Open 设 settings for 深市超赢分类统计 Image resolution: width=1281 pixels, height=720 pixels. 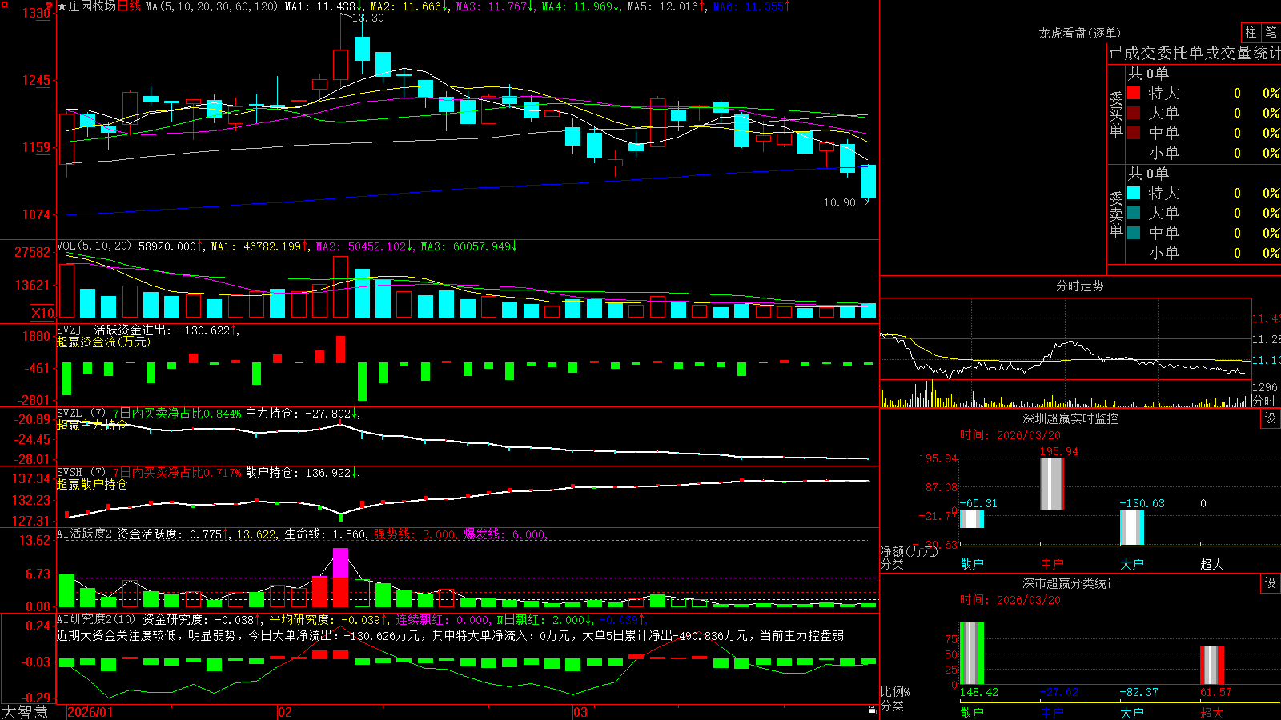click(x=1271, y=583)
